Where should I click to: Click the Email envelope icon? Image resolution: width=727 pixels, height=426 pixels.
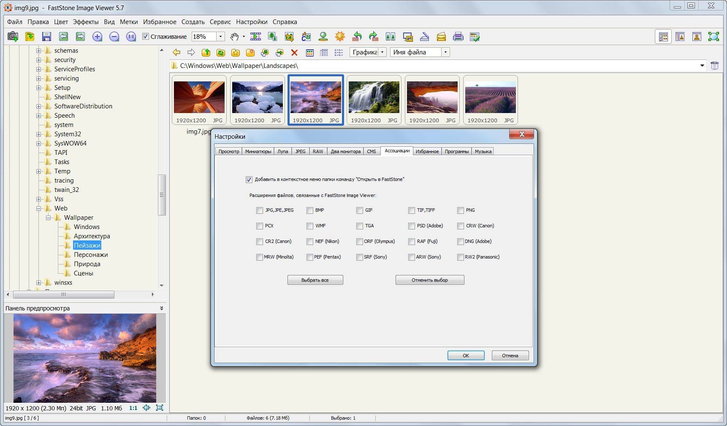coord(441,37)
